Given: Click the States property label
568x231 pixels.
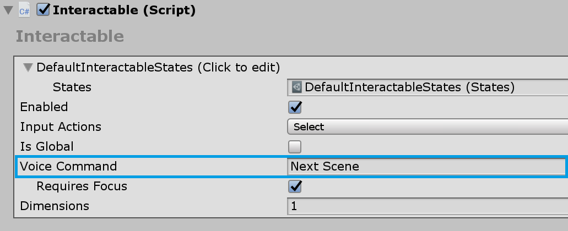Looking at the screenshot, I should (72, 87).
